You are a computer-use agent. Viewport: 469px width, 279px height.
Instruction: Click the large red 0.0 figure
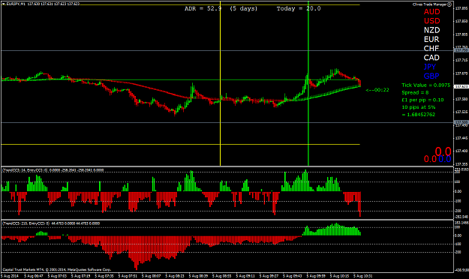443,151
